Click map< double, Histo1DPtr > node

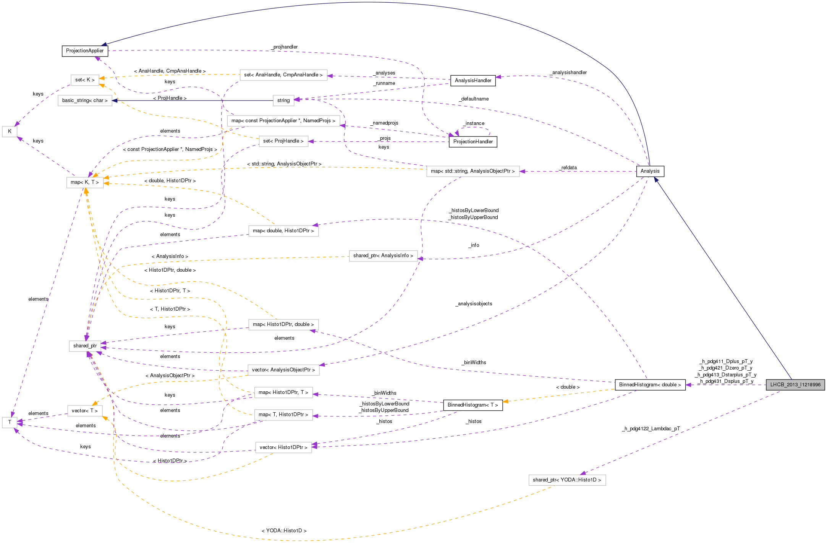[283, 231]
